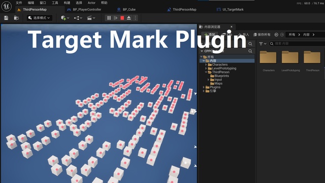
Task: Click the eject from player icon
Action: pos(128,18)
